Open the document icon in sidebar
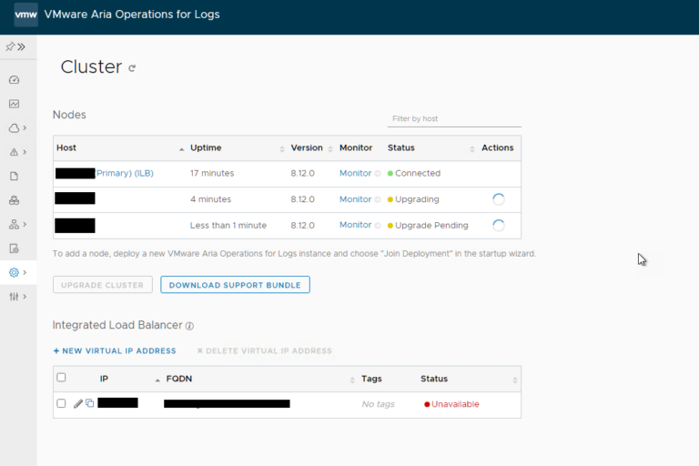The height and width of the screenshot is (466, 699). (15, 177)
